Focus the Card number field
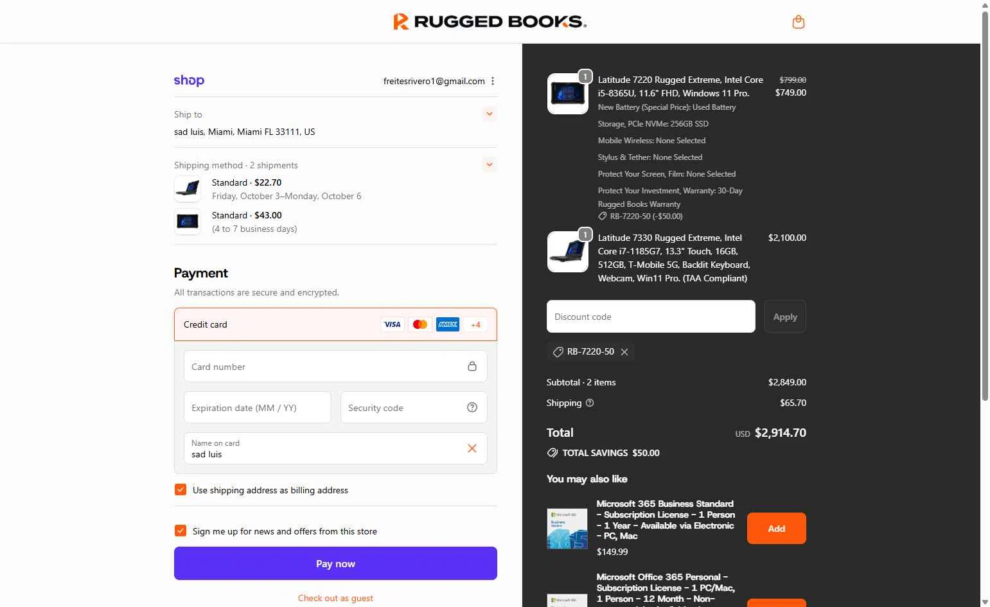The width and height of the screenshot is (990, 607). [x=335, y=367]
